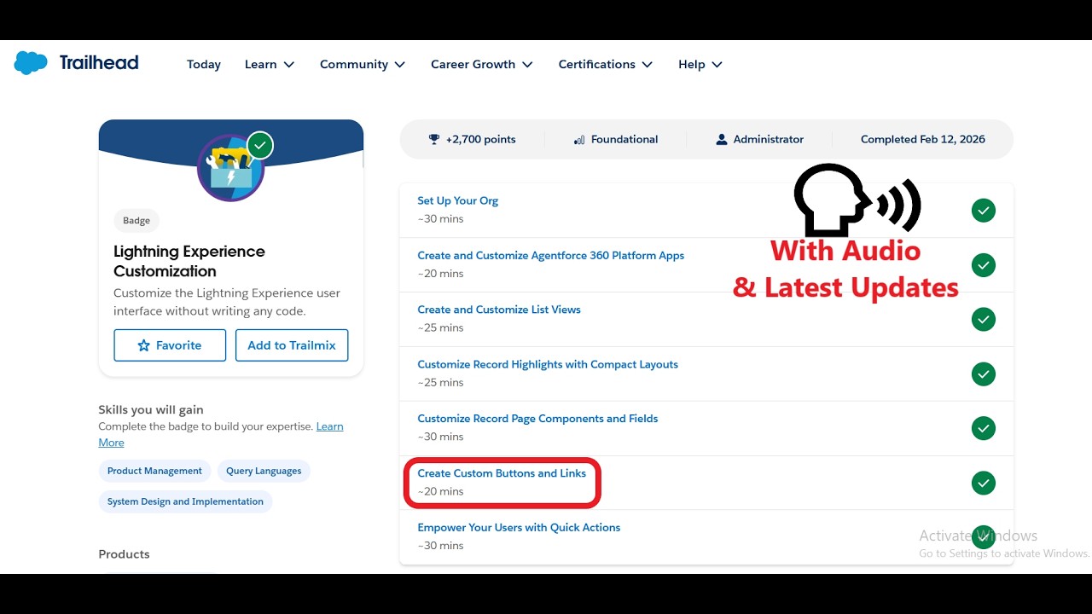Screen dimensions: 1092x614
Task: Open the Set Up Your Org unit
Action: (457, 200)
